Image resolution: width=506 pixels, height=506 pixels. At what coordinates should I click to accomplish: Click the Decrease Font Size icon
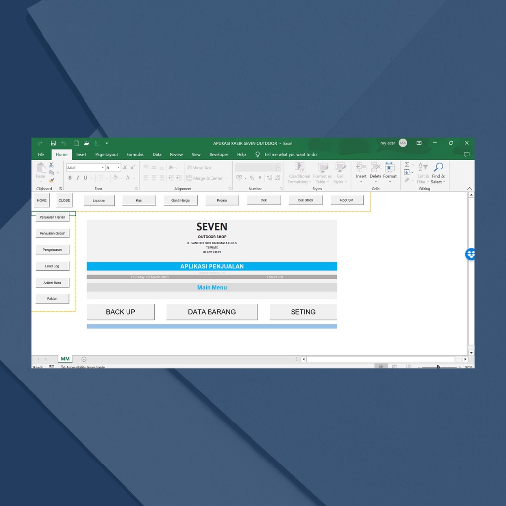click(x=132, y=168)
